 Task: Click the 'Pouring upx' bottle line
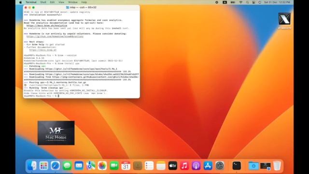(55, 82)
